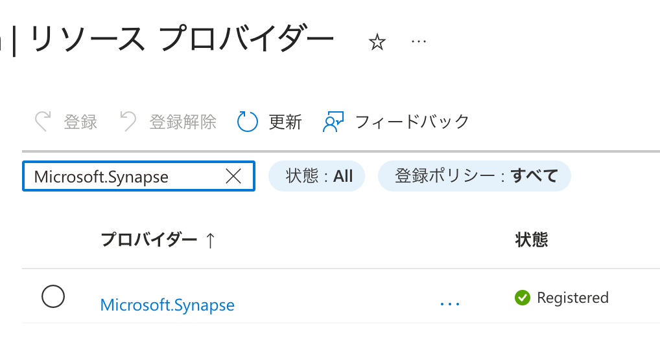Click into the Microsoft.Synapse search field

[x=123, y=177]
